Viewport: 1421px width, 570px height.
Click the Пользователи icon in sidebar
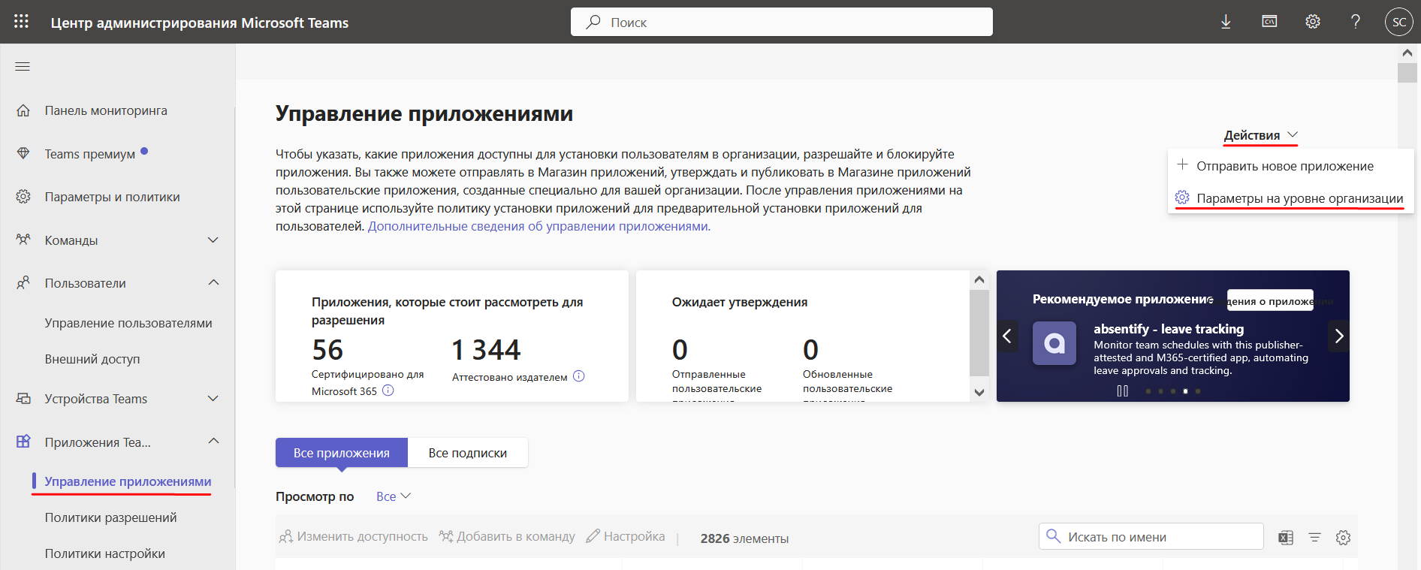click(23, 283)
